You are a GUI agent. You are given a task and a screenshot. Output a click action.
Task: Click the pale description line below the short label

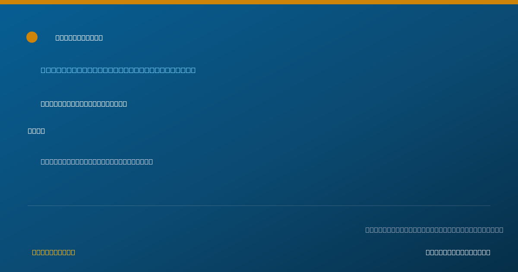[97, 161]
